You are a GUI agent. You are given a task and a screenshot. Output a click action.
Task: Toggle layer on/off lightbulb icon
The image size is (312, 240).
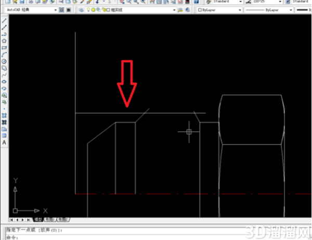[x=88, y=10]
